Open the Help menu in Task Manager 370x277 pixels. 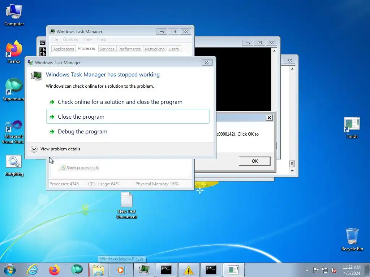click(x=102, y=39)
